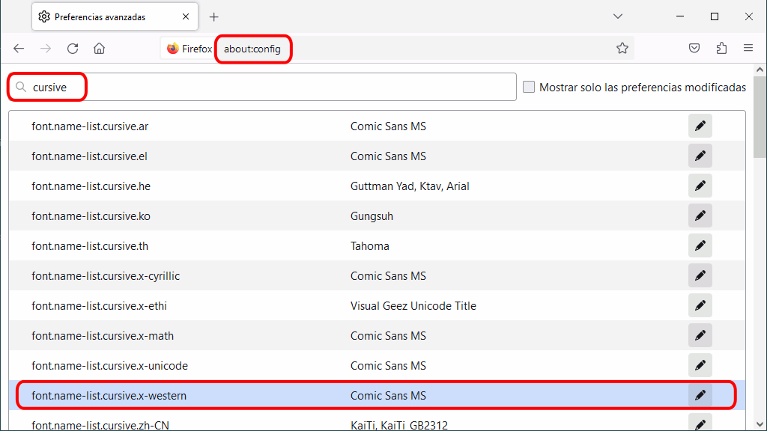Toggle Mostrar solo las preferencias modificadas
The height and width of the screenshot is (431, 767).
click(529, 87)
